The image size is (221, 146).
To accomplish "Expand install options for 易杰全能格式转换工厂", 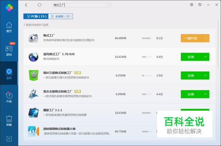I will (x=206, y=94).
